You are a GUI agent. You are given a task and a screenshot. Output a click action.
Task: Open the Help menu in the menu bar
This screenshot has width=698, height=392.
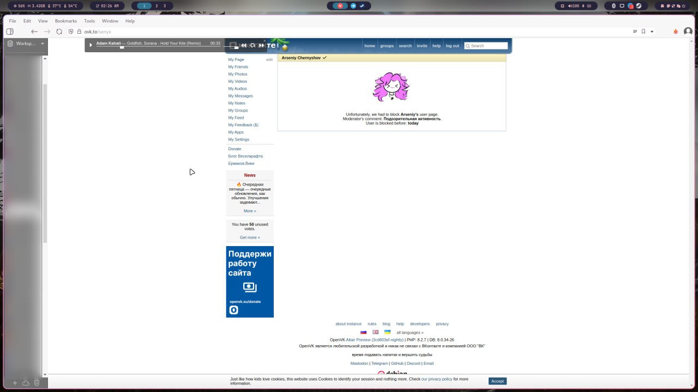click(130, 21)
